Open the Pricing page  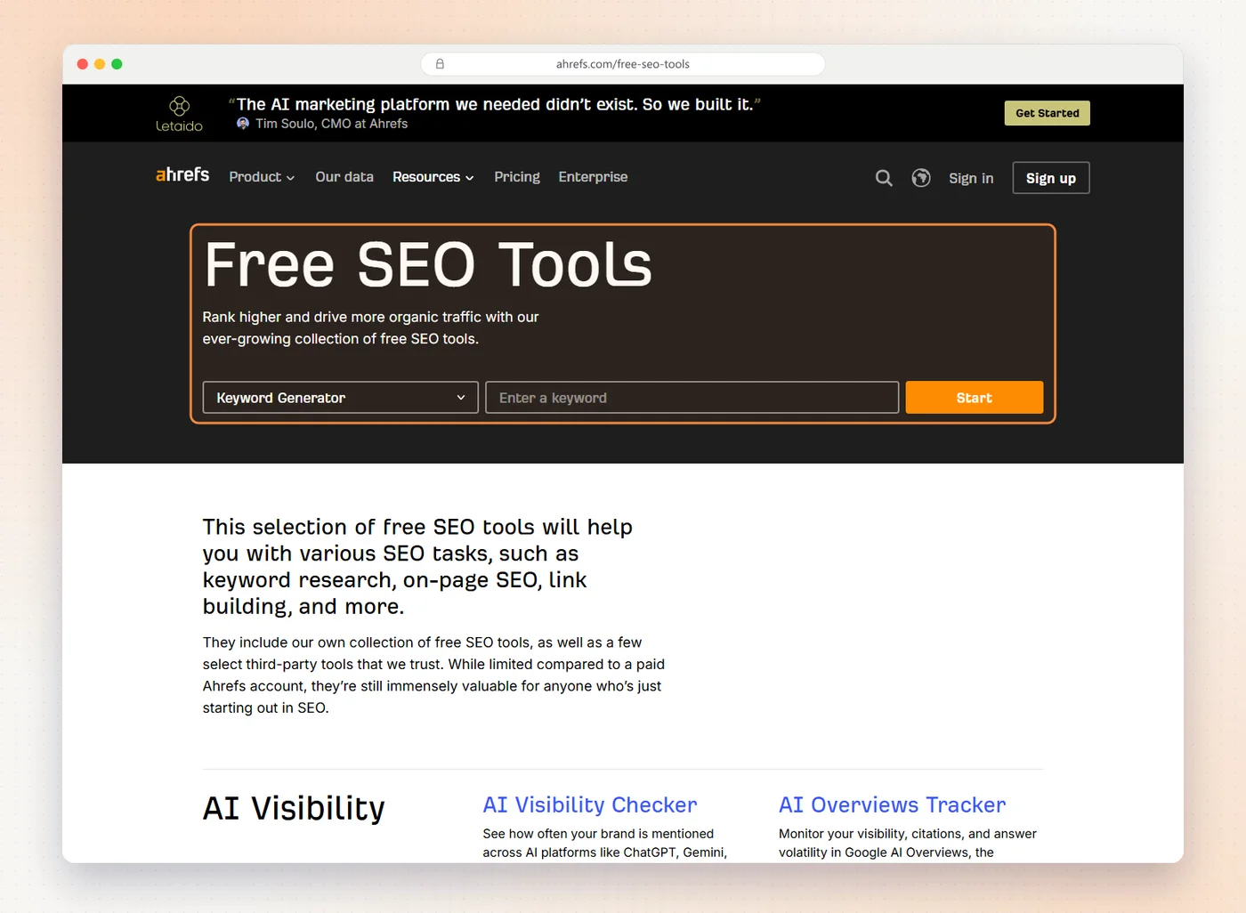(517, 177)
